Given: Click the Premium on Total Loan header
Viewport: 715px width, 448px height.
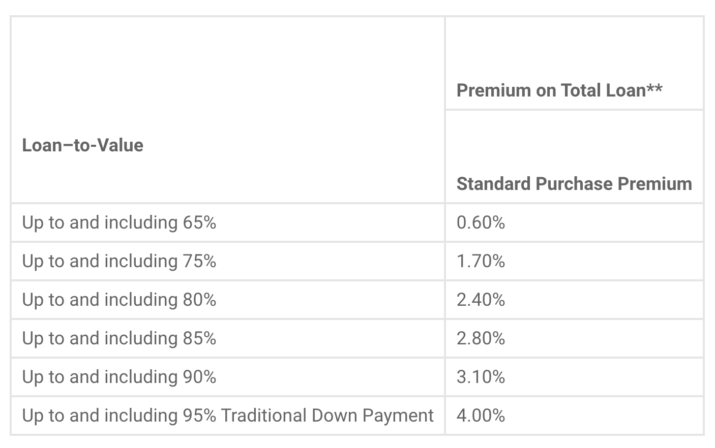Looking at the screenshot, I should click(559, 90).
